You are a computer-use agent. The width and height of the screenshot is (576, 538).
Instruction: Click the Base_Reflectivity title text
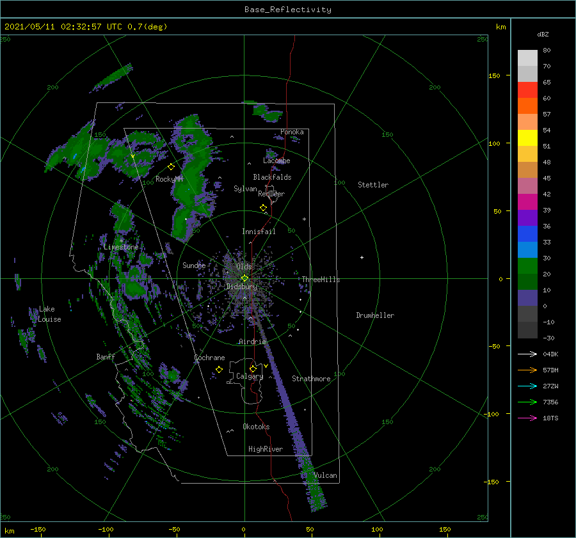click(x=288, y=10)
